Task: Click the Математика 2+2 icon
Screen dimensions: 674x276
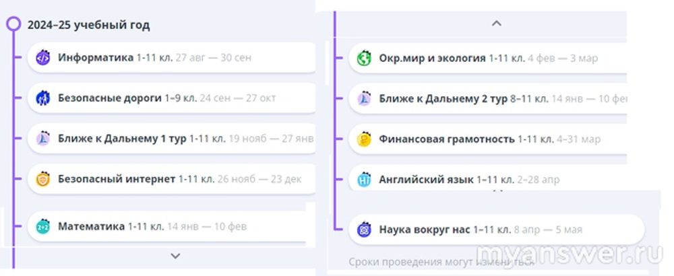Action: tap(43, 227)
